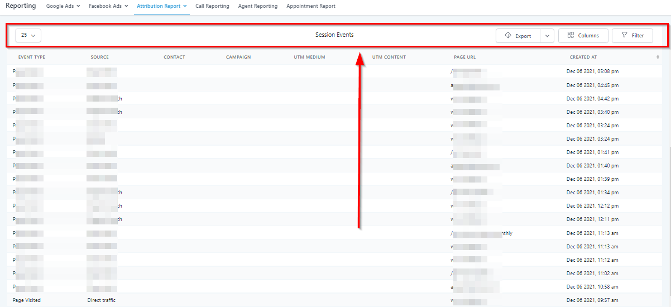The width and height of the screenshot is (671, 307).
Task: Click the Event Type column header
Action: pos(32,57)
